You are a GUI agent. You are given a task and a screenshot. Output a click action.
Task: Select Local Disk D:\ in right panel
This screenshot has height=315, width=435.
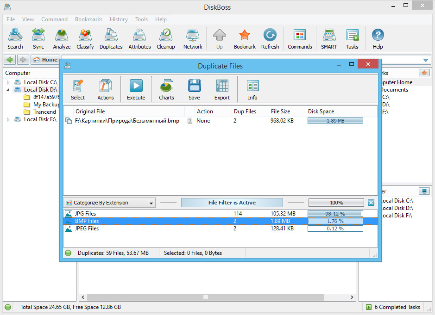397,208
